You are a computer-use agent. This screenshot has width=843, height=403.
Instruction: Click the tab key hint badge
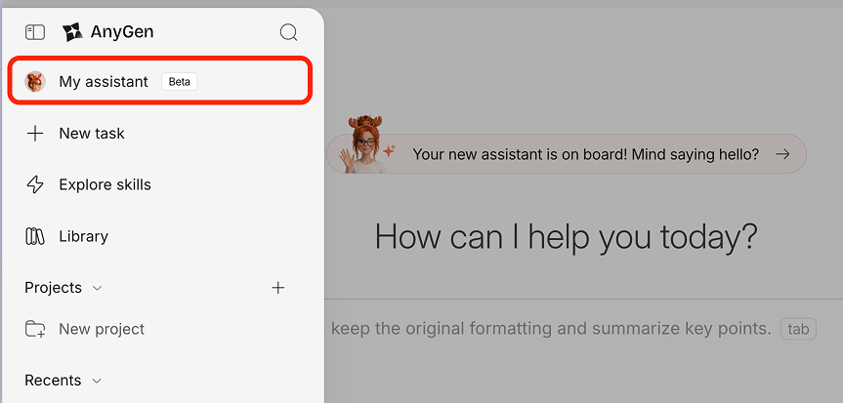pos(798,329)
